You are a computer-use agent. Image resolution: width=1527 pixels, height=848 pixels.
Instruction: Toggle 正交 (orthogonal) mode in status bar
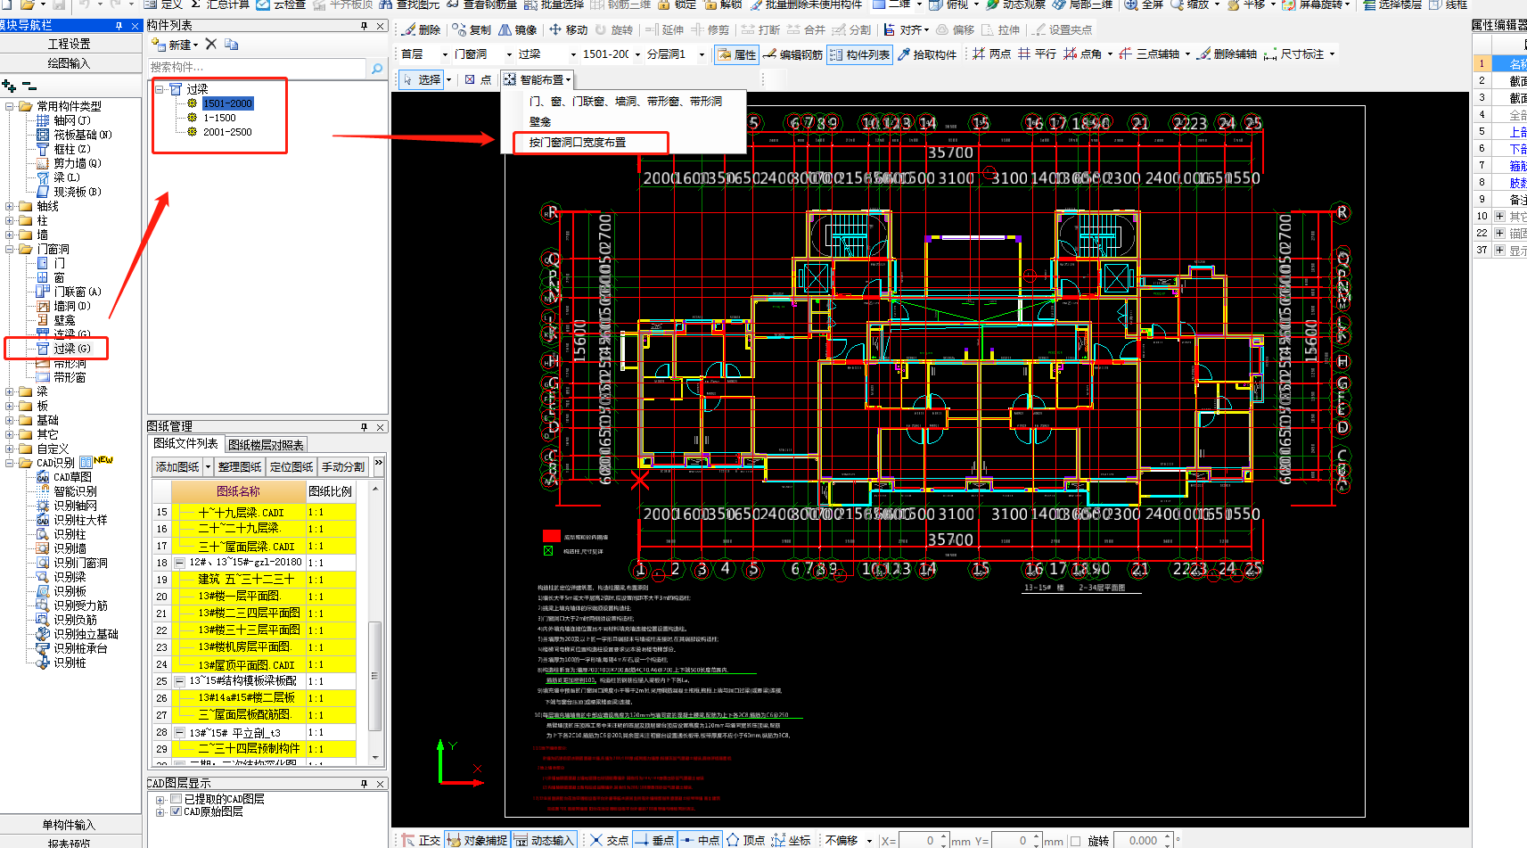coord(421,840)
